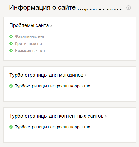Open Турбо-страницы для магазинов heading link
Image resolution: width=139 pixels, height=147 pixels.
pyautogui.click(x=46, y=75)
